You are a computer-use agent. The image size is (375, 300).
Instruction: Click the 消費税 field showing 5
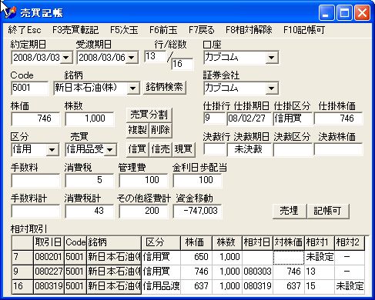89,180
